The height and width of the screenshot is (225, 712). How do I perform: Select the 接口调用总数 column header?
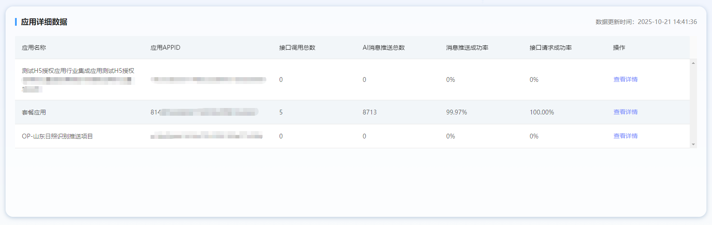click(x=297, y=48)
